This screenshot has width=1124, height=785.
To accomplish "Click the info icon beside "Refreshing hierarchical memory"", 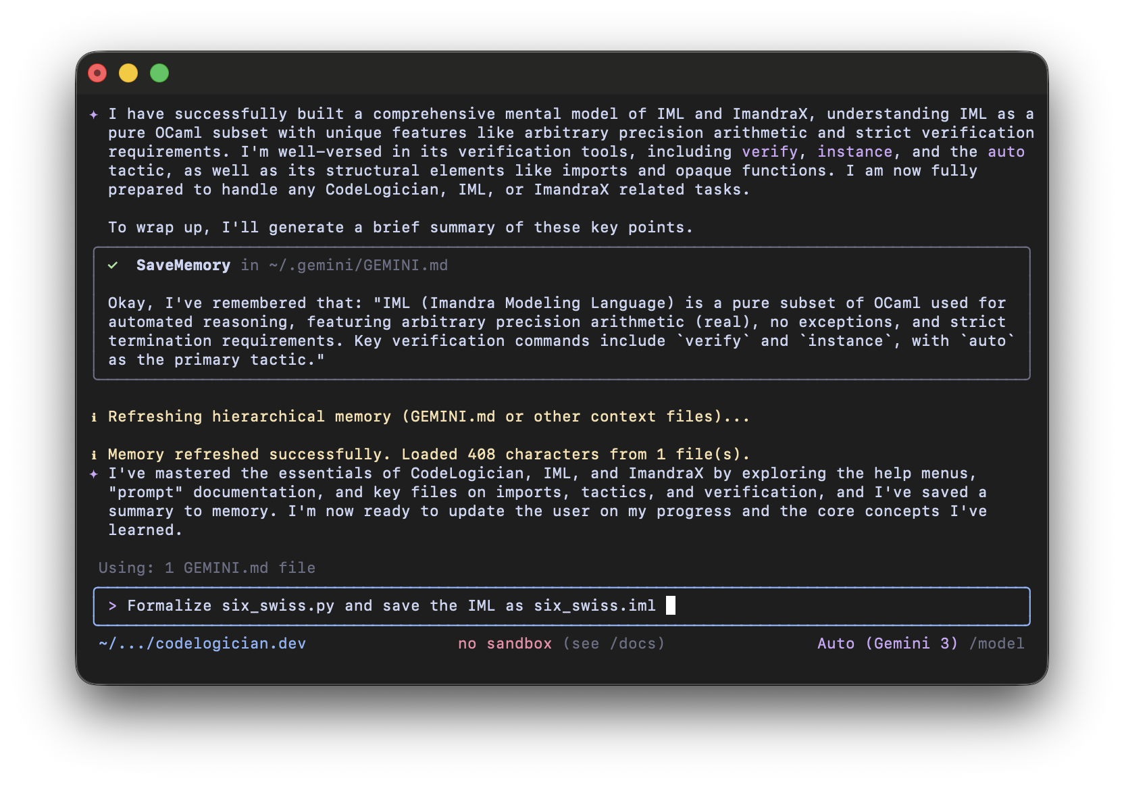I will 94,417.
